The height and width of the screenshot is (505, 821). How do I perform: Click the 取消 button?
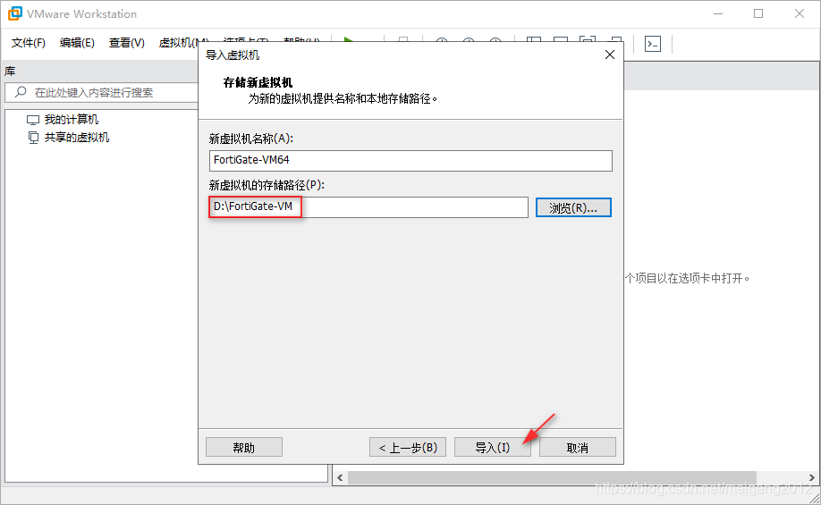coord(577,448)
